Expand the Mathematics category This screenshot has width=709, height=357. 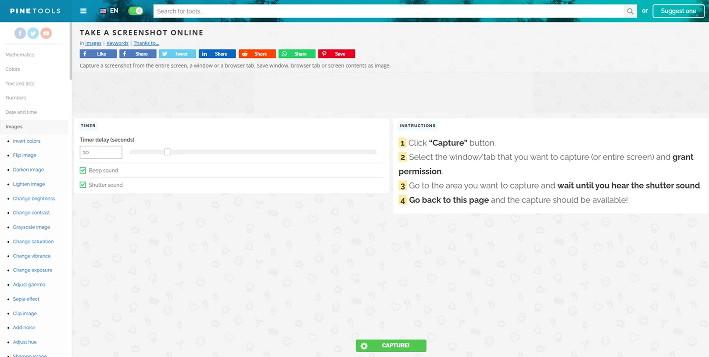point(20,55)
